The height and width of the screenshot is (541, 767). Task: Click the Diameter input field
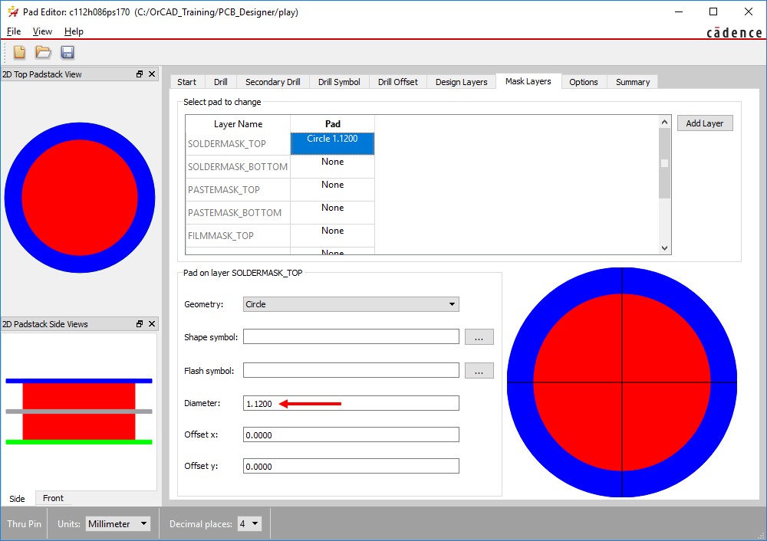tap(351, 403)
